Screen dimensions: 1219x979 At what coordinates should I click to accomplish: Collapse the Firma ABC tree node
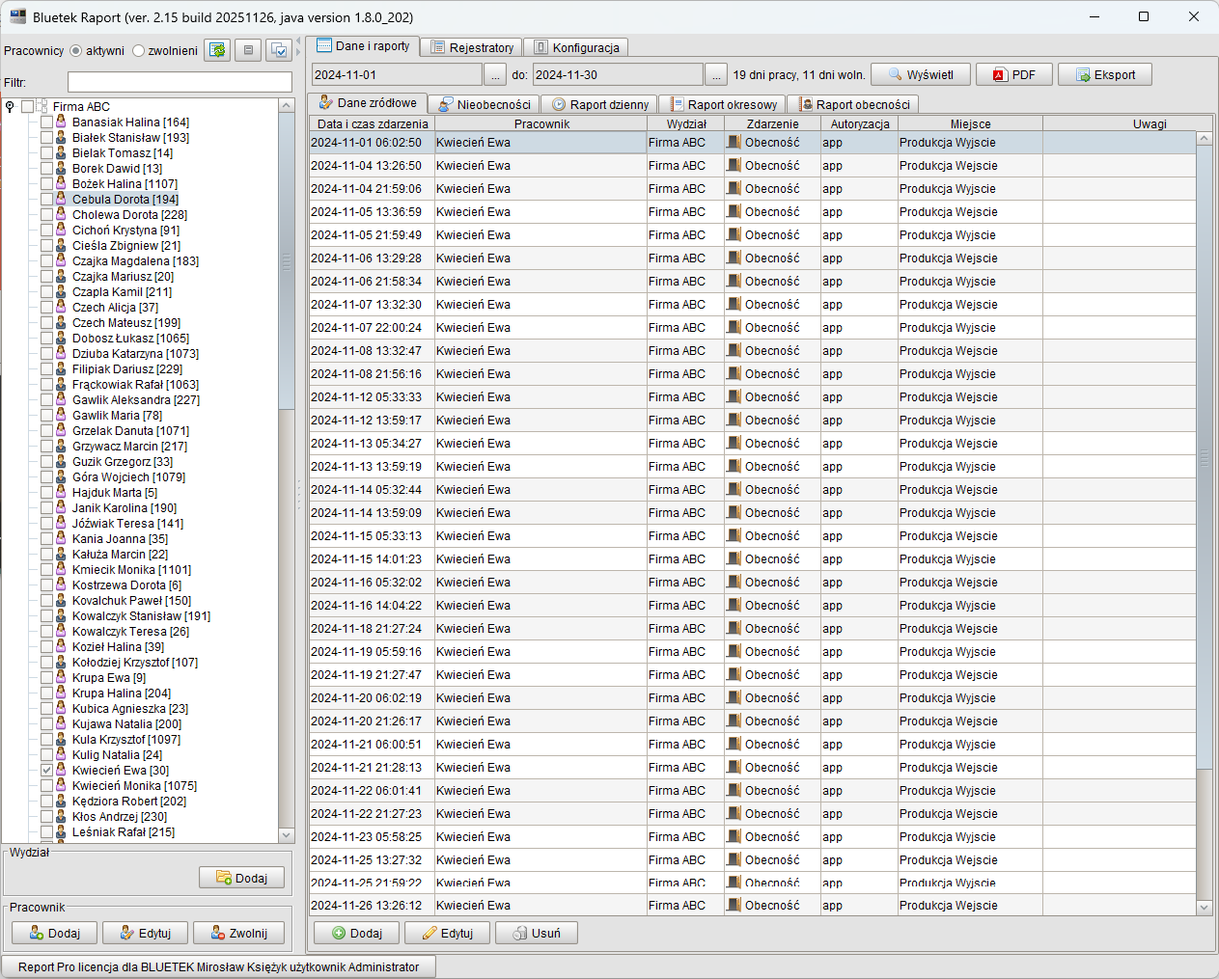10,107
